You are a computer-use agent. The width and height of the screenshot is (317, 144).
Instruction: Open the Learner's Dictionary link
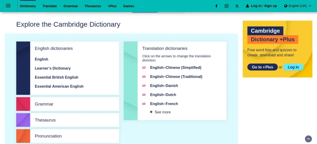53,68
